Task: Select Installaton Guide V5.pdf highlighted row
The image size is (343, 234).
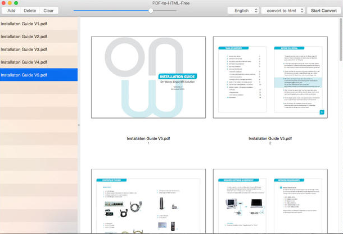Action: coord(39,75)
